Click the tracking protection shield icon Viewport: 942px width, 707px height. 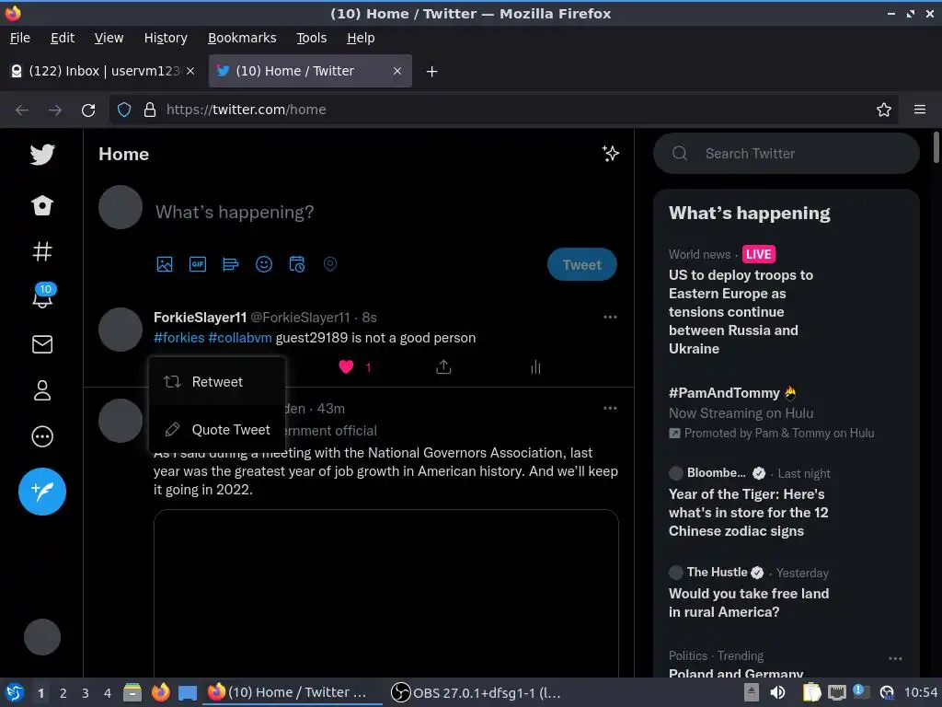(x=124, y=110)
